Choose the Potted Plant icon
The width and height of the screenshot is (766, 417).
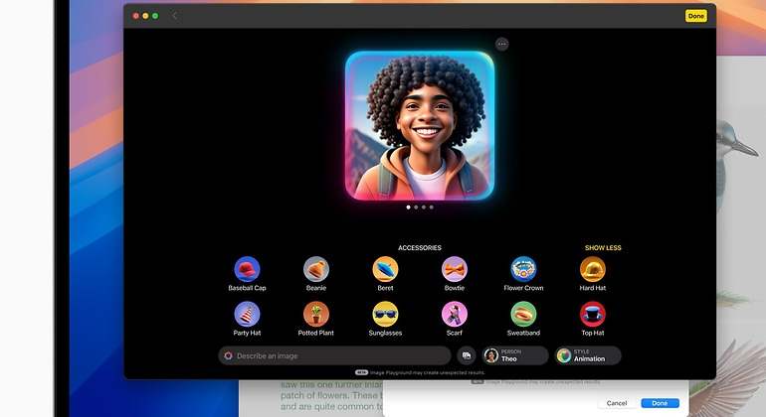tap(316, 314)
